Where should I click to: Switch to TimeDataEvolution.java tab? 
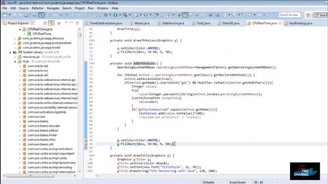point(104,23)
